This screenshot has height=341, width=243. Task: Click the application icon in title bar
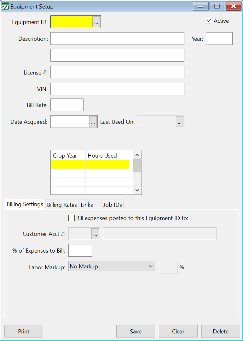coord(5,7)
